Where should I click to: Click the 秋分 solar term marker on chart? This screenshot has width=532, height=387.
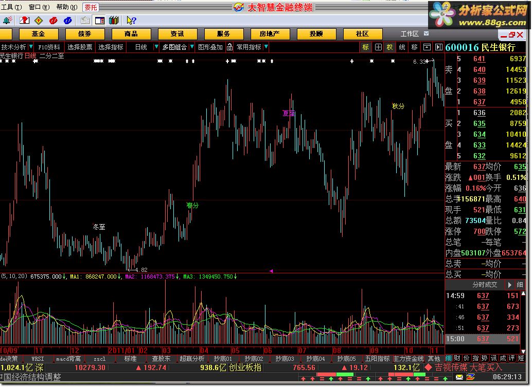tap(398, 106)
